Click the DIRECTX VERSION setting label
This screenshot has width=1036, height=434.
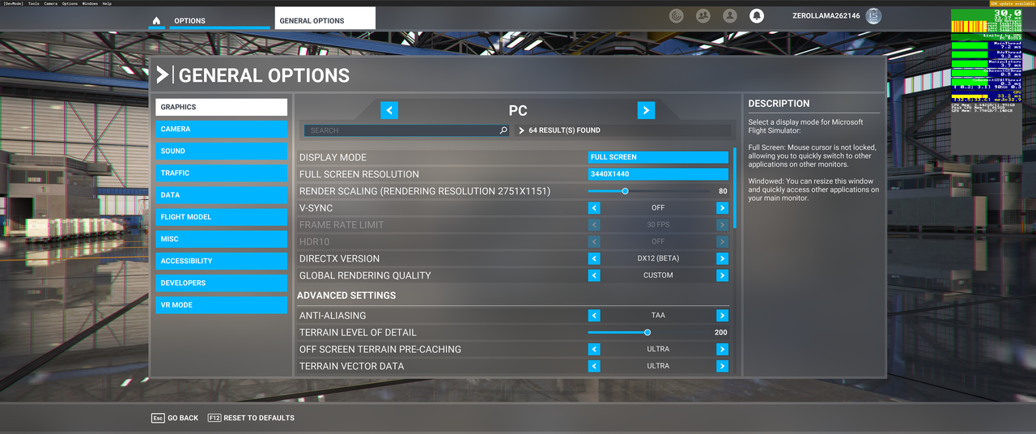coord(339,258)
